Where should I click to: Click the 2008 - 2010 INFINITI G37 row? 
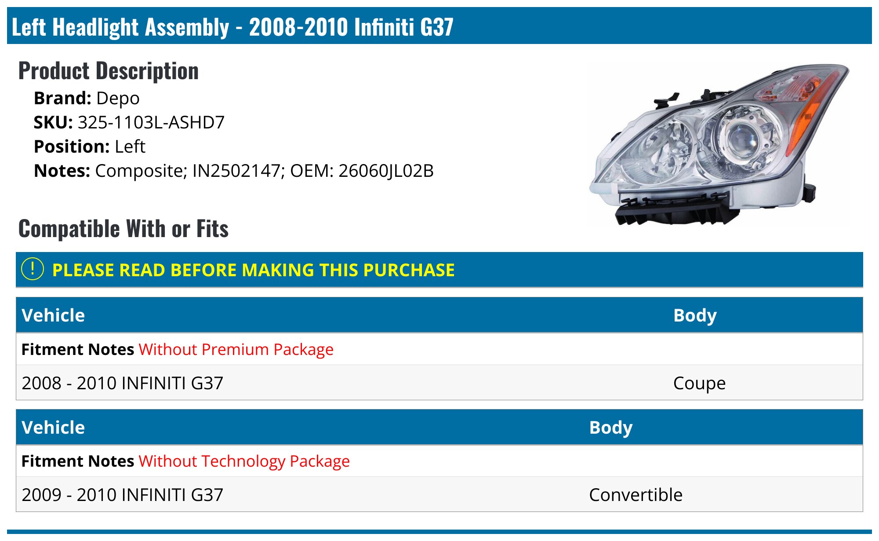pyautogui.click(x=439, y=383)
